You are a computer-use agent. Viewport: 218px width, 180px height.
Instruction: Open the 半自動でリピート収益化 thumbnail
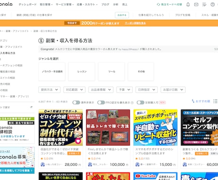coord(155,127)
